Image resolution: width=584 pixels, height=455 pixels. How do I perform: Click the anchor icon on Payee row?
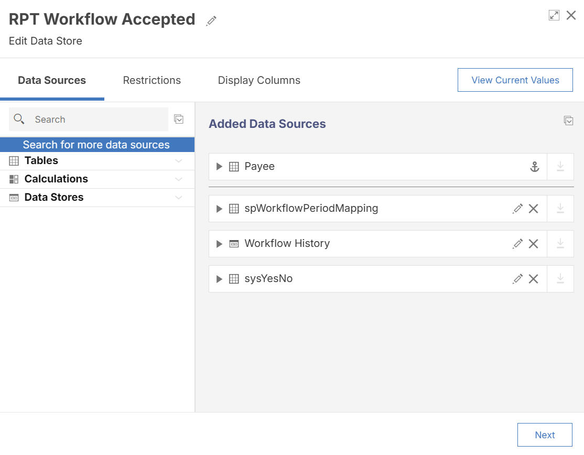pyautogui.click(x=534, y=167)
